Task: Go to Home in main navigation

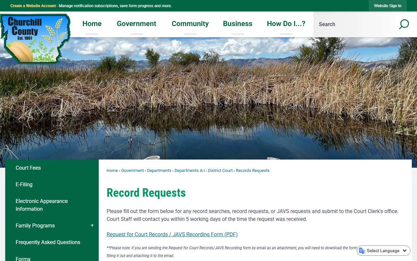Action: [x=92, y=24]
